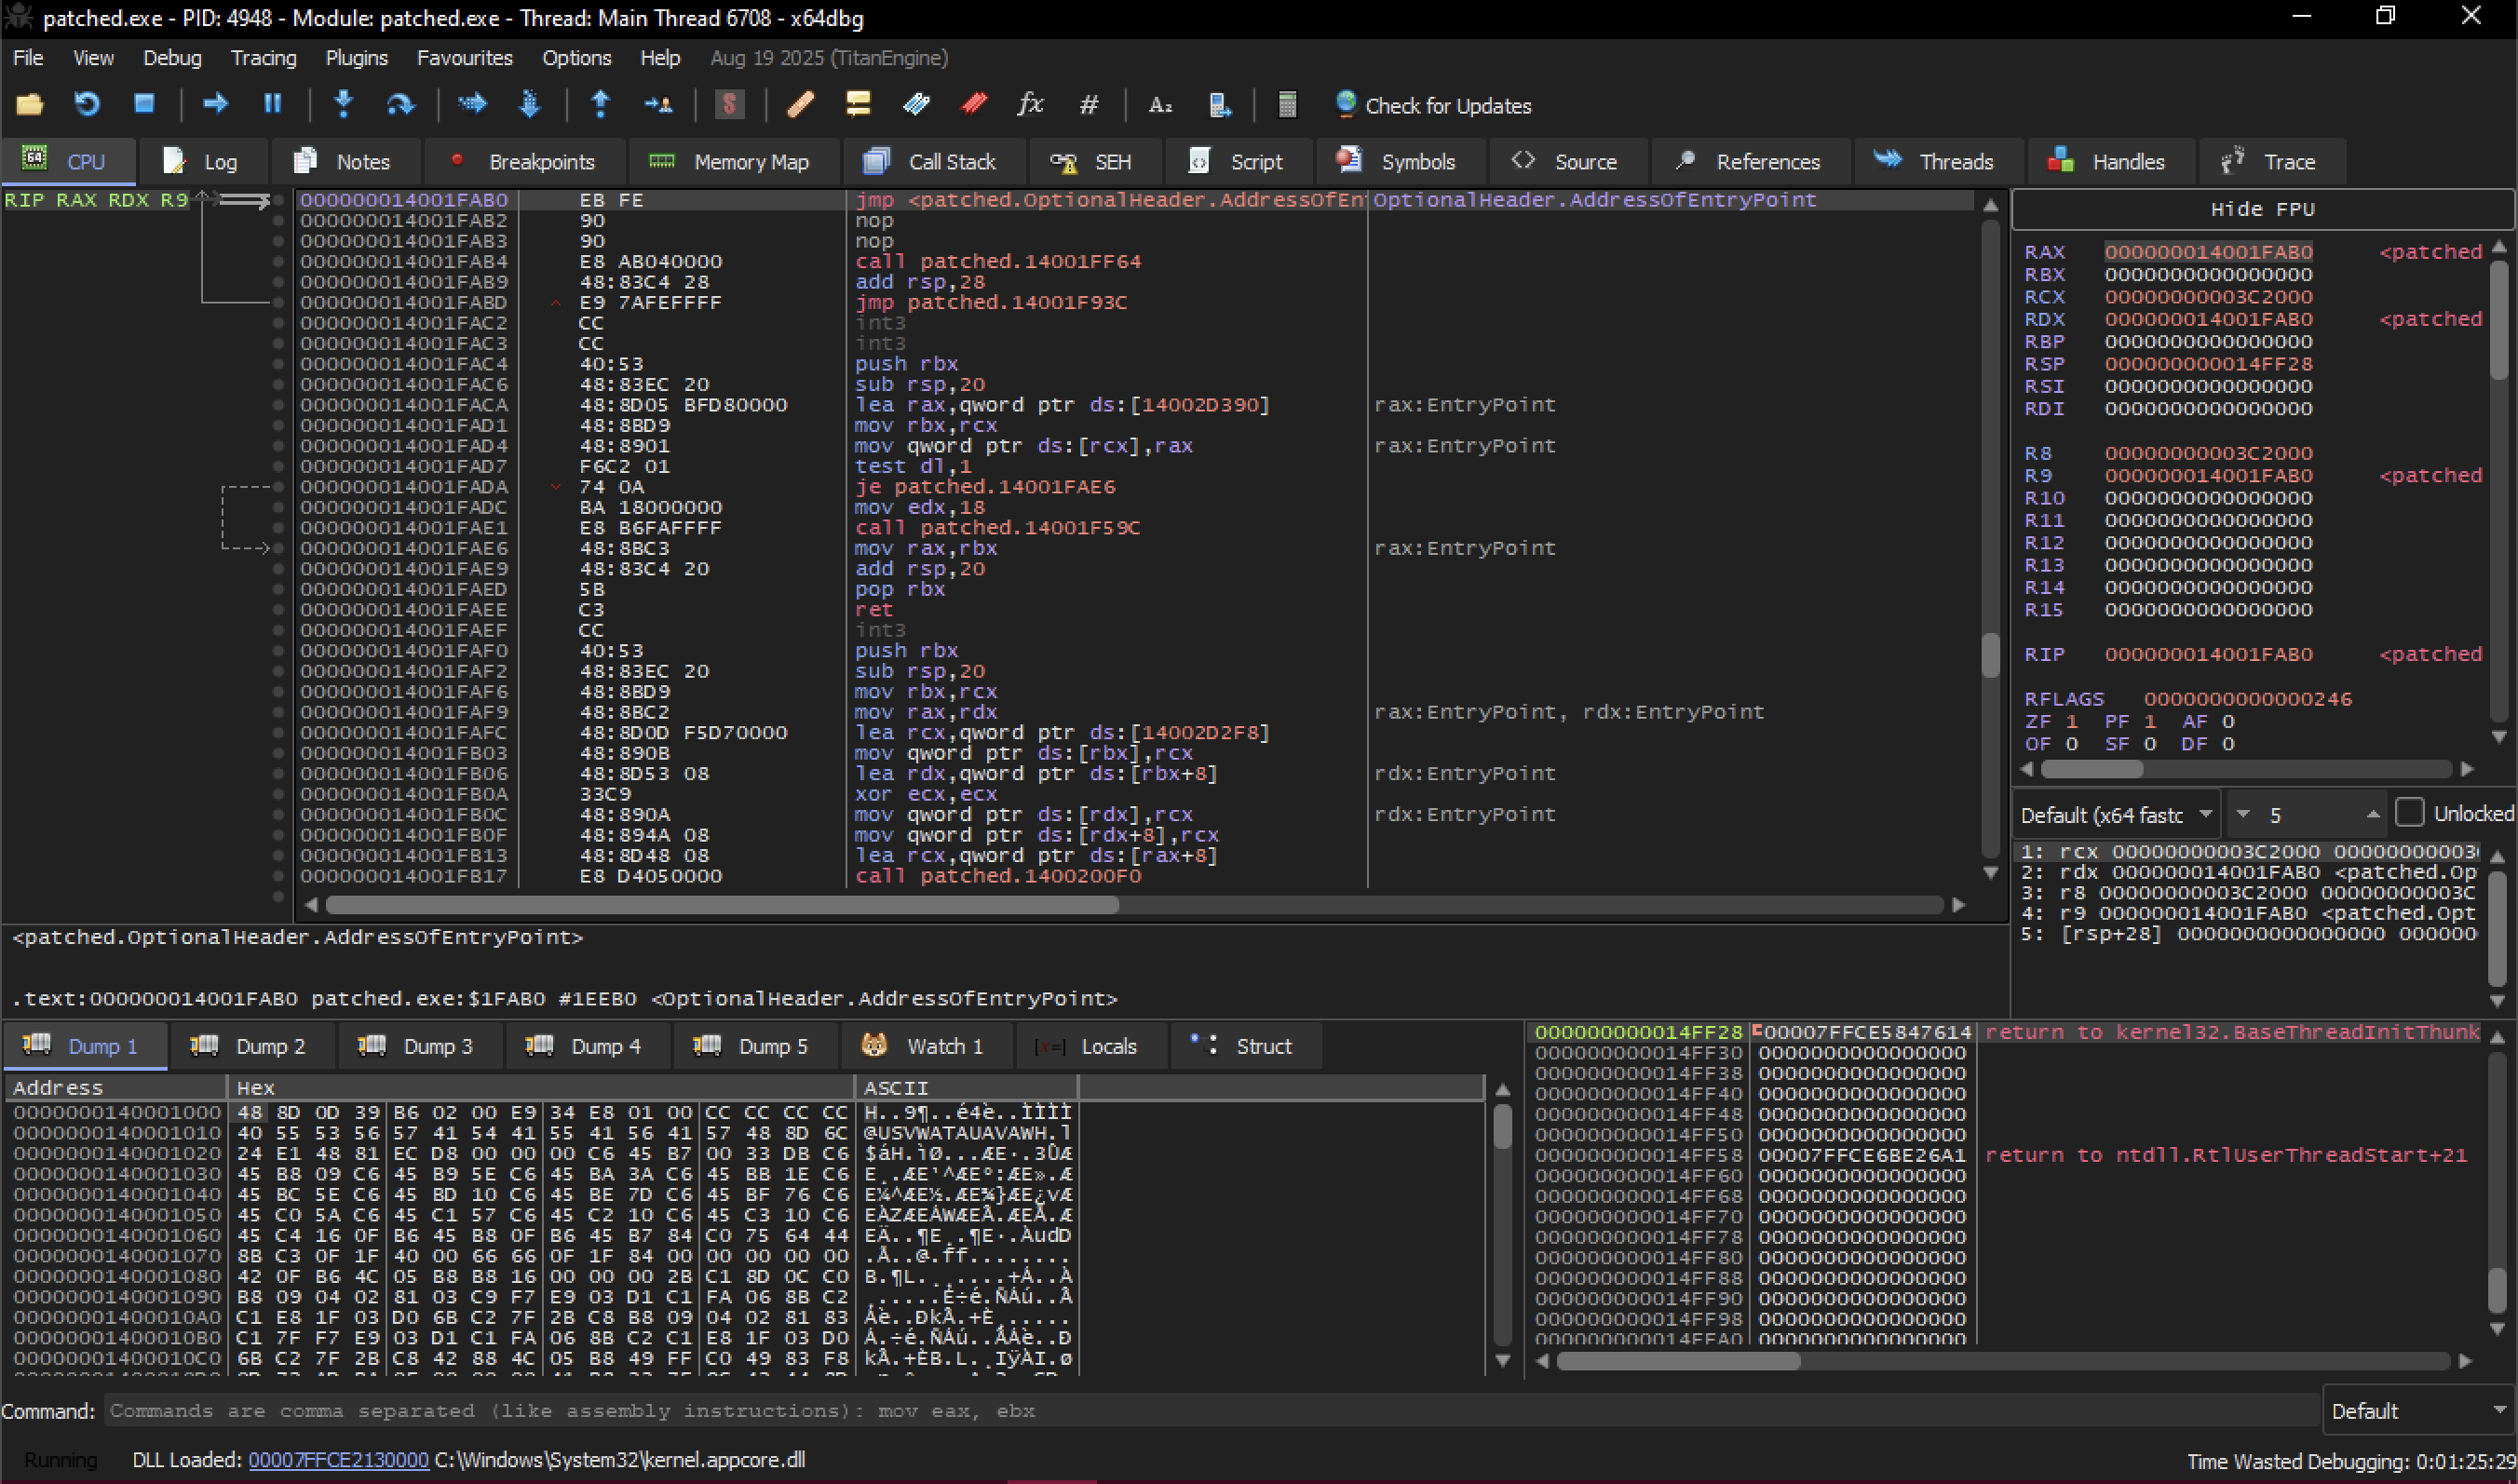Viewport: 2518px width, 1484px height.
Task: Click the string search Az icon
Action: point(1160,104)
